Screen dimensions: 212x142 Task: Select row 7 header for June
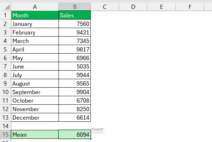click(5, 66)
